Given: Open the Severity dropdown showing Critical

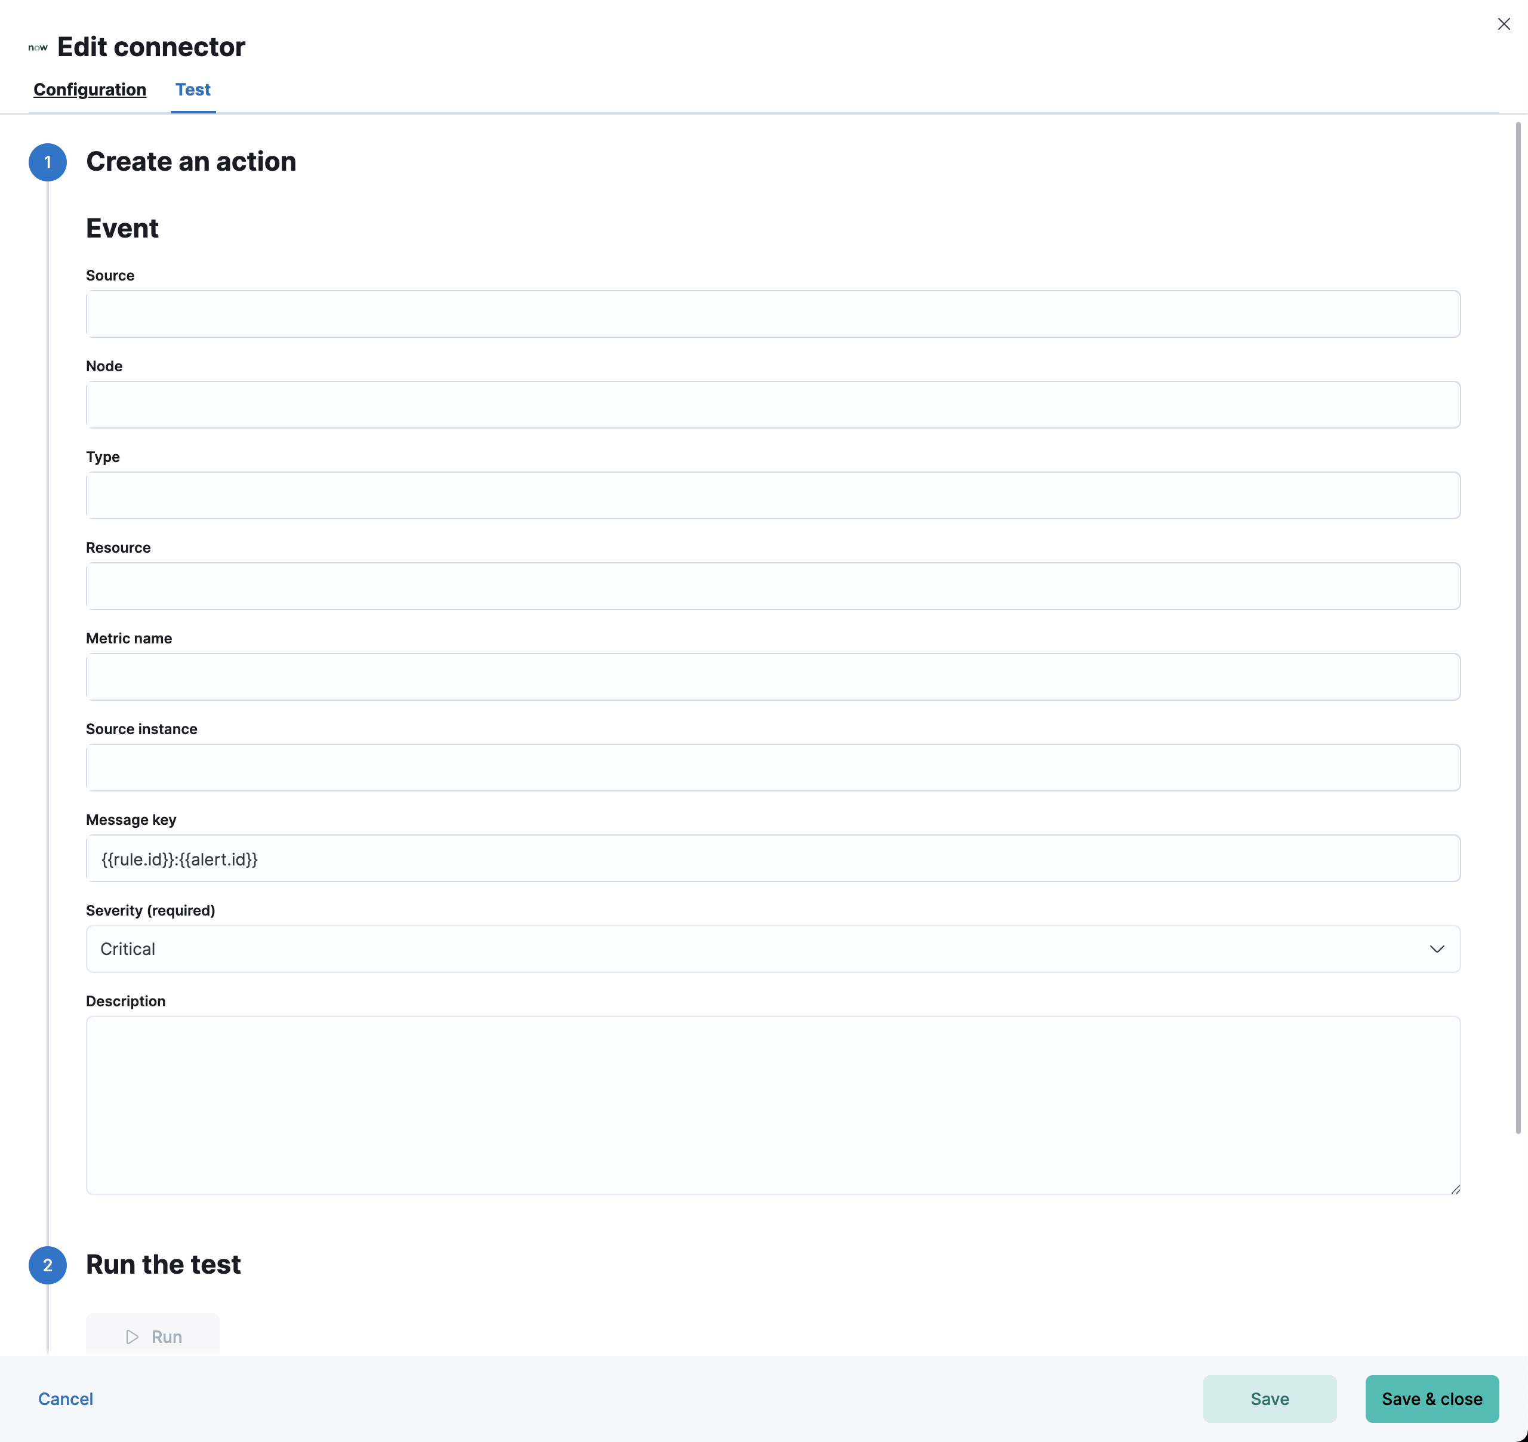Looking at the screenshot, I should [x=769, y=948].
